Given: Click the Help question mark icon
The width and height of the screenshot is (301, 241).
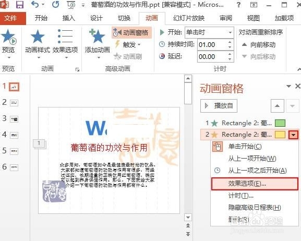Looking at the screenshot, I should (238, 5).
